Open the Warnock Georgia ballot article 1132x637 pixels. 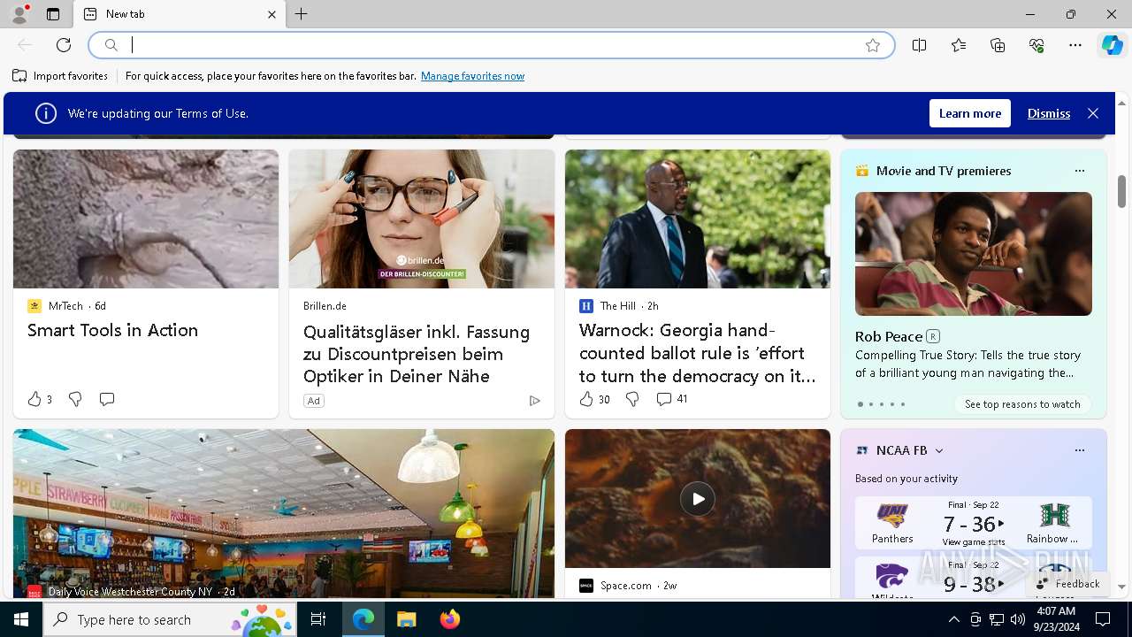[x=698, y=353]
